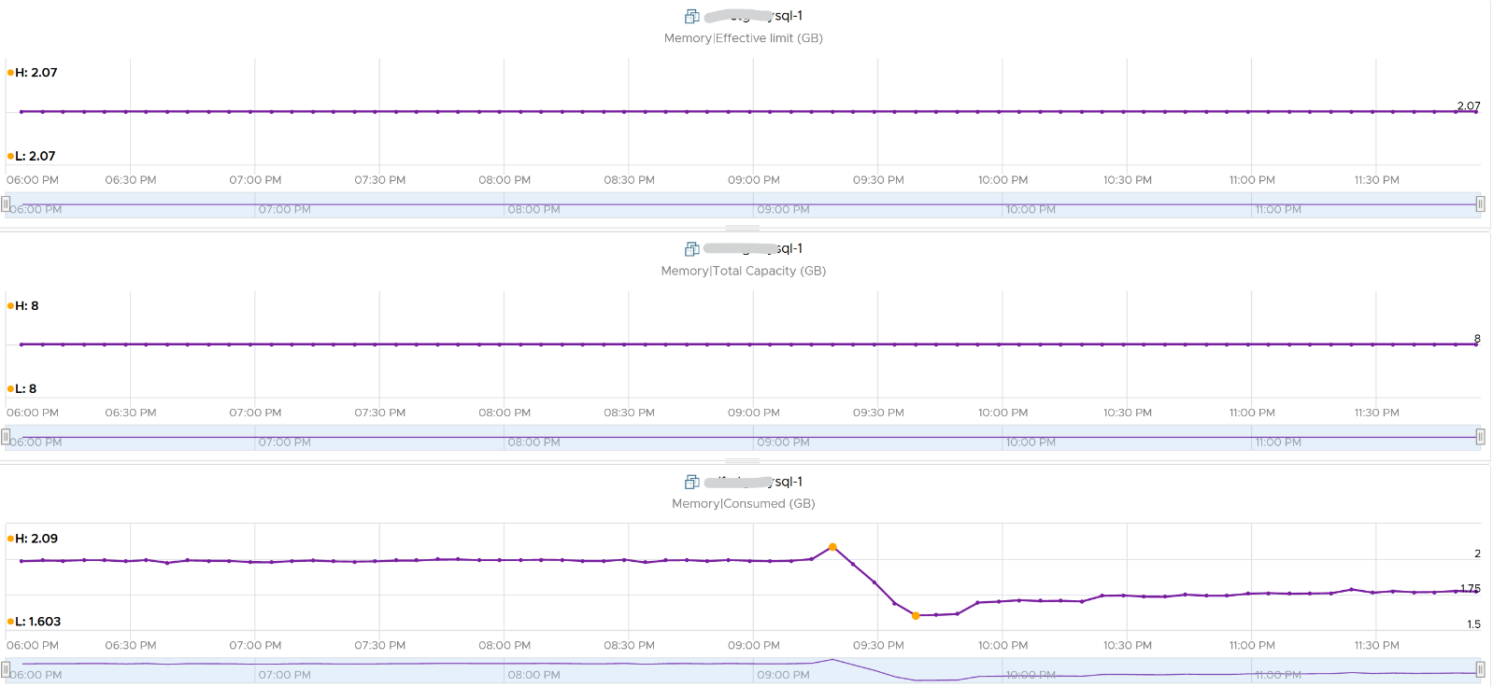Click the orange H: 8 marker dot
The height and width of the screenshot is (687, 1493).
pyautogui.click(x=10, y=306)
